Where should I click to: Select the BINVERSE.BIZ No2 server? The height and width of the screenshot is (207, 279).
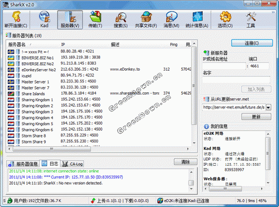click(99, 63)
